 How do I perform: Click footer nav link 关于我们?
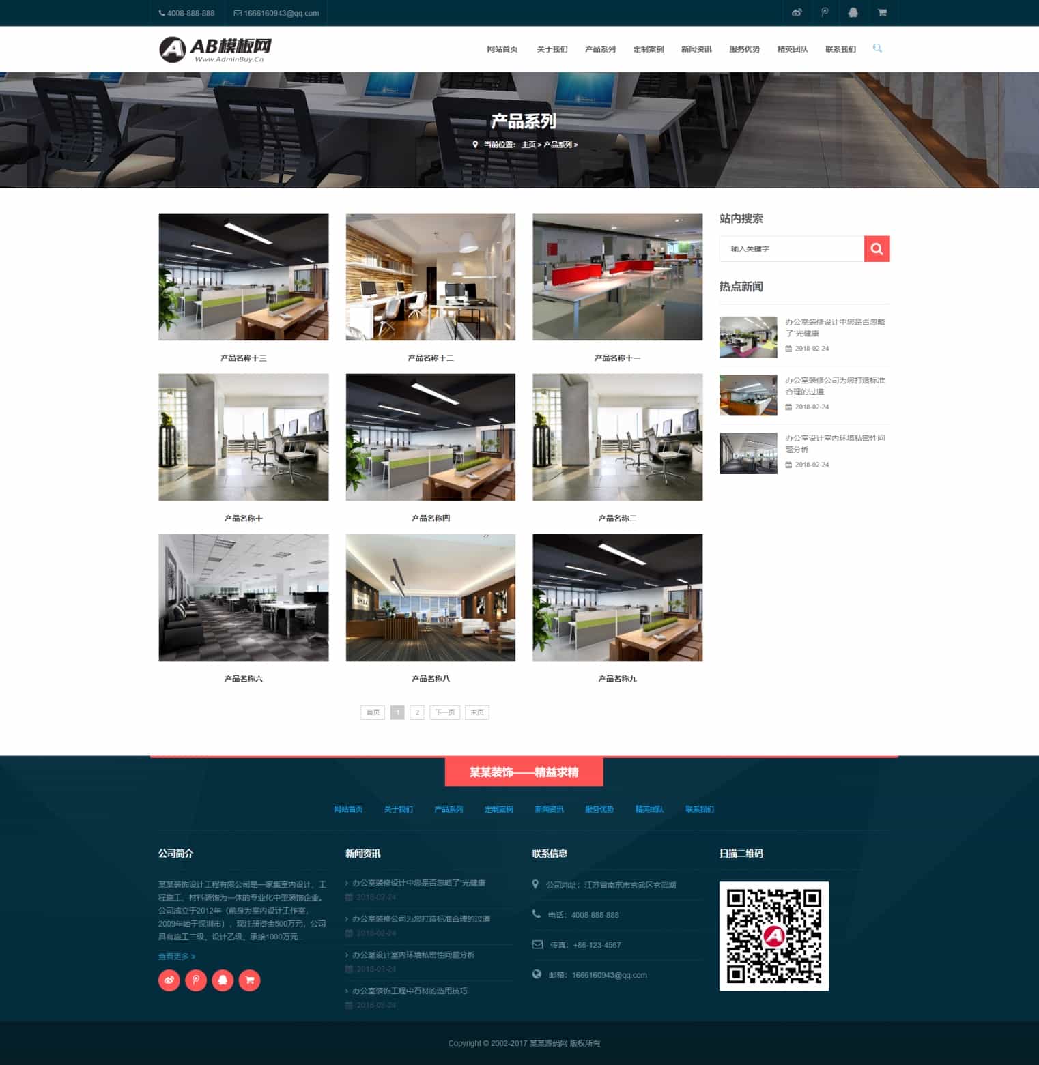399,809
